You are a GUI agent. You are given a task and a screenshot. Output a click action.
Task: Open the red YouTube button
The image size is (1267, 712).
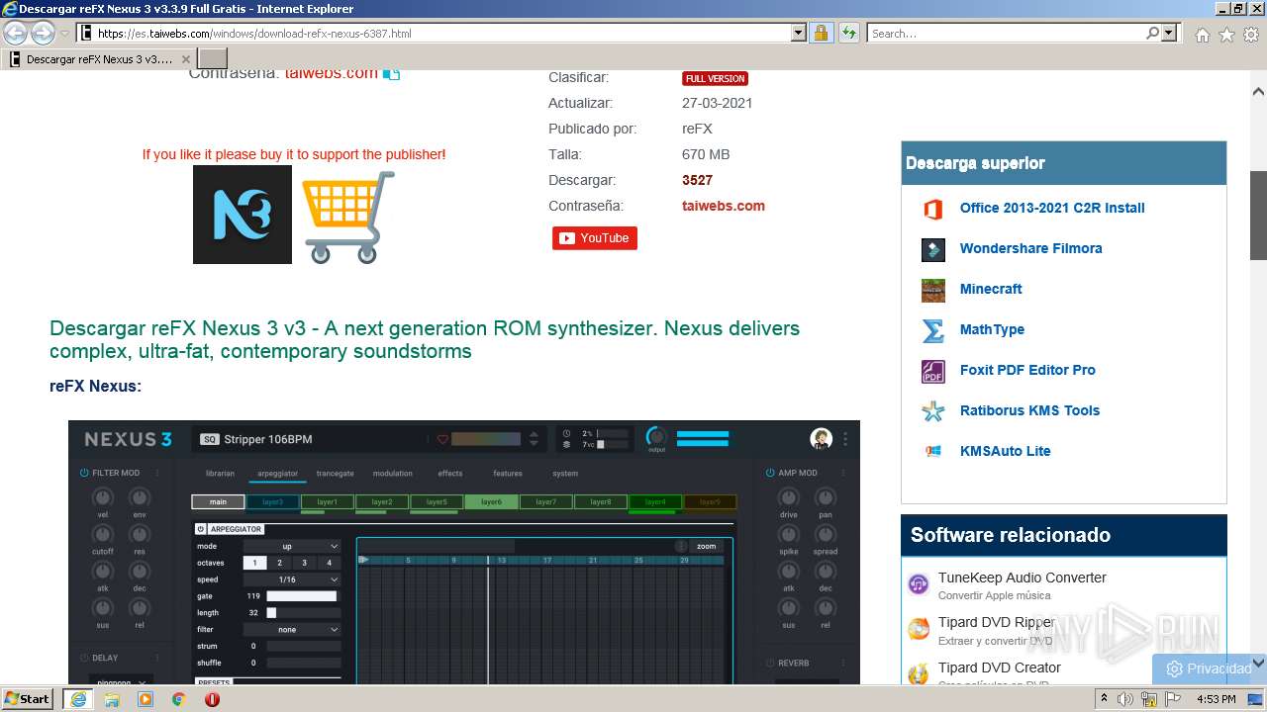click(x=595, y=238)
